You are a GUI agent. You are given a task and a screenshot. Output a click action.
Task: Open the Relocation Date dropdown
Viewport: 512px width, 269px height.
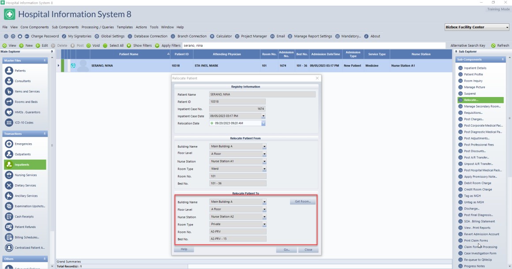(x=264, y=123)
